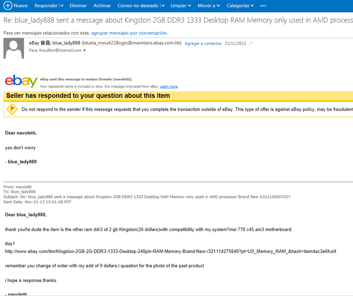
Task: Open the Limpiar dropdown menu
Action: pyautogui.click(x=181, y=6)
